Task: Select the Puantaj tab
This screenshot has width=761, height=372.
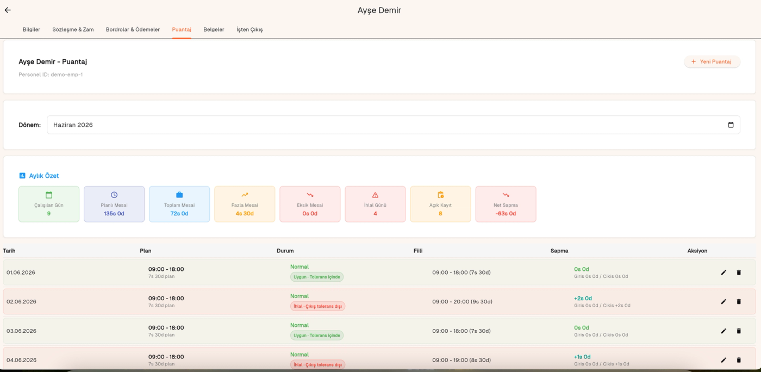Action: (182, 29)
